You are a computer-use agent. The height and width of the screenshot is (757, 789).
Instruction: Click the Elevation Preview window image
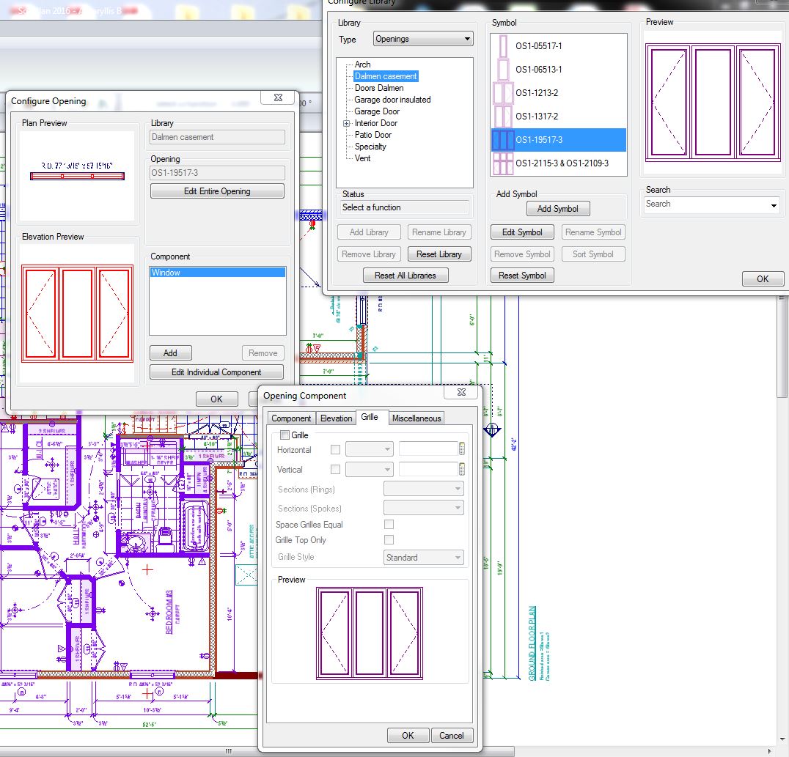78,314
